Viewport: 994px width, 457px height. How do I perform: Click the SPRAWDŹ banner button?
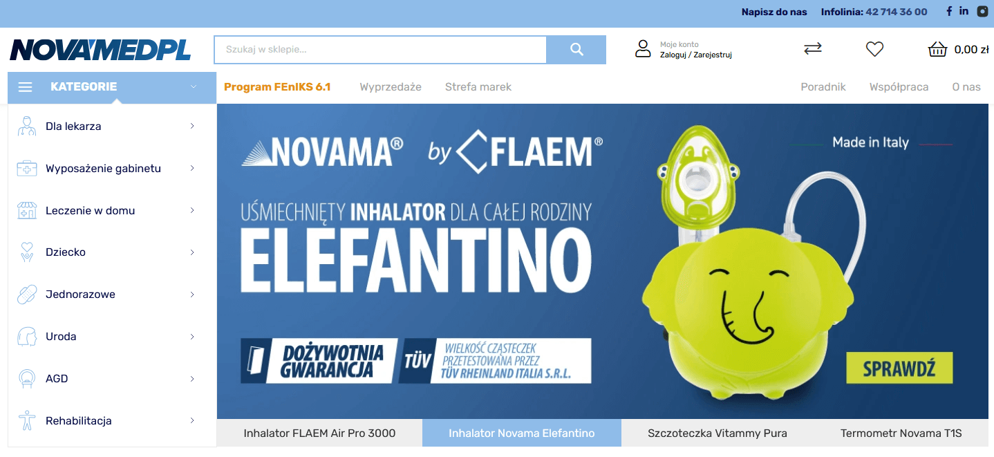click(x=899, y=368)
